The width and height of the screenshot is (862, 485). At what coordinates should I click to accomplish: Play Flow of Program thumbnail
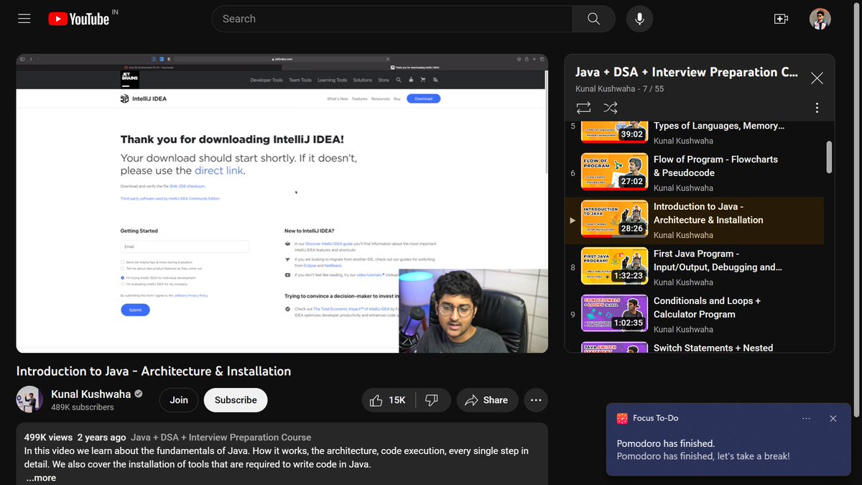tap(614, 172)
